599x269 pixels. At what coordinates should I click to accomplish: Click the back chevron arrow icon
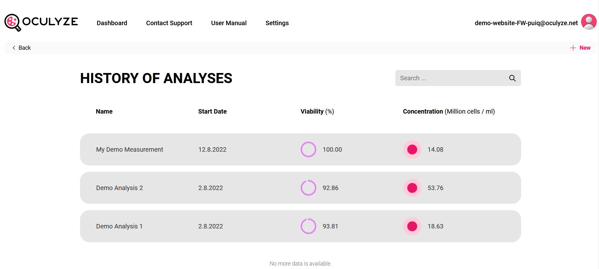coord(14,48)
